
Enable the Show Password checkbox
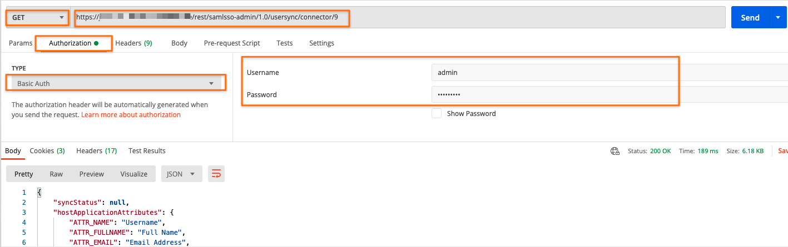click(x=437, y=113)
